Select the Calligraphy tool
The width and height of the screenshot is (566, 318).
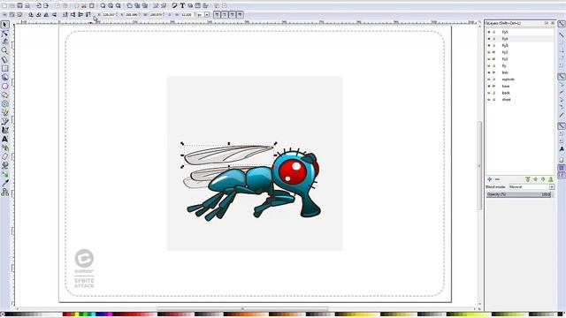click(x=4, y=130)
